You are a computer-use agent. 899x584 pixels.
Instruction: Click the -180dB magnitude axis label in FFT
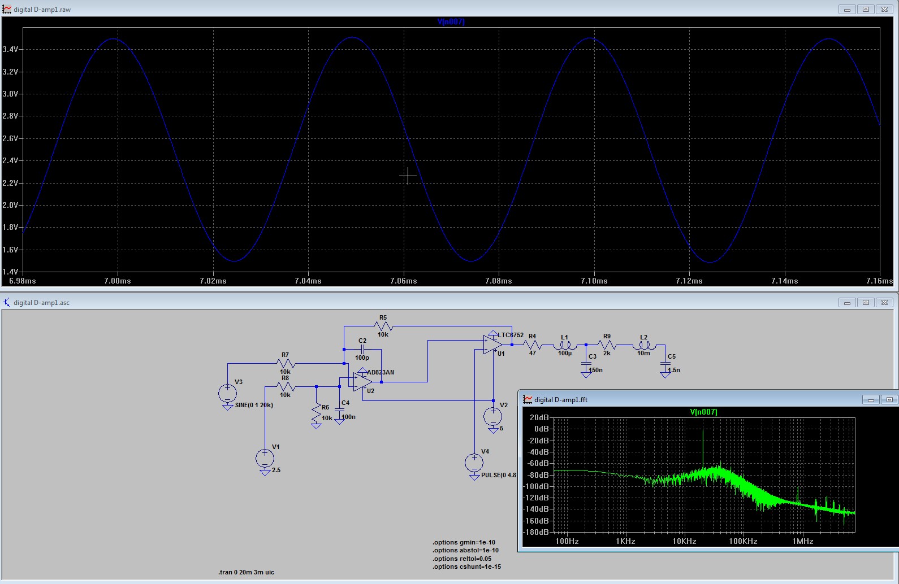tap(537, 532)
